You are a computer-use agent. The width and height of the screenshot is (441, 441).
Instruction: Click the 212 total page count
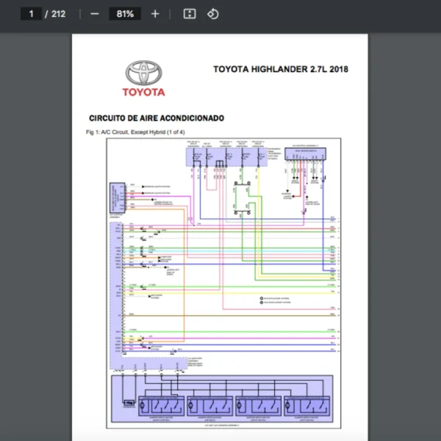(58, 14)
